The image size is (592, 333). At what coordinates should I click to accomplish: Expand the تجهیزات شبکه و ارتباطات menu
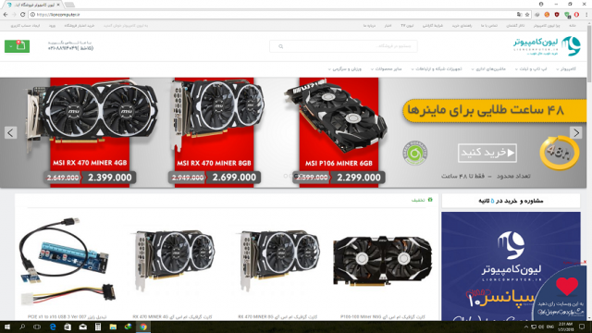[x=437, y=69]
